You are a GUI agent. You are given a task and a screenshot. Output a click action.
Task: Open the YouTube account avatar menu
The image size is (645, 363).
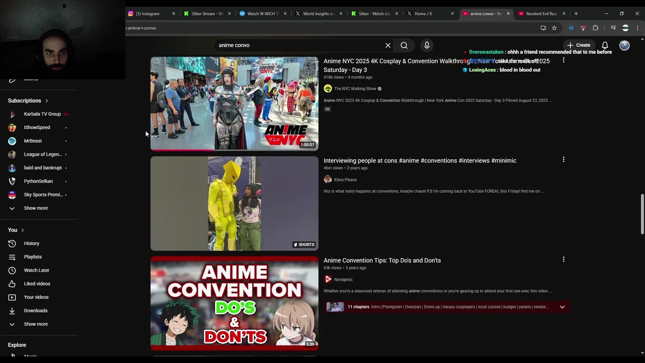pyautogui.click(x=624, y=45)
